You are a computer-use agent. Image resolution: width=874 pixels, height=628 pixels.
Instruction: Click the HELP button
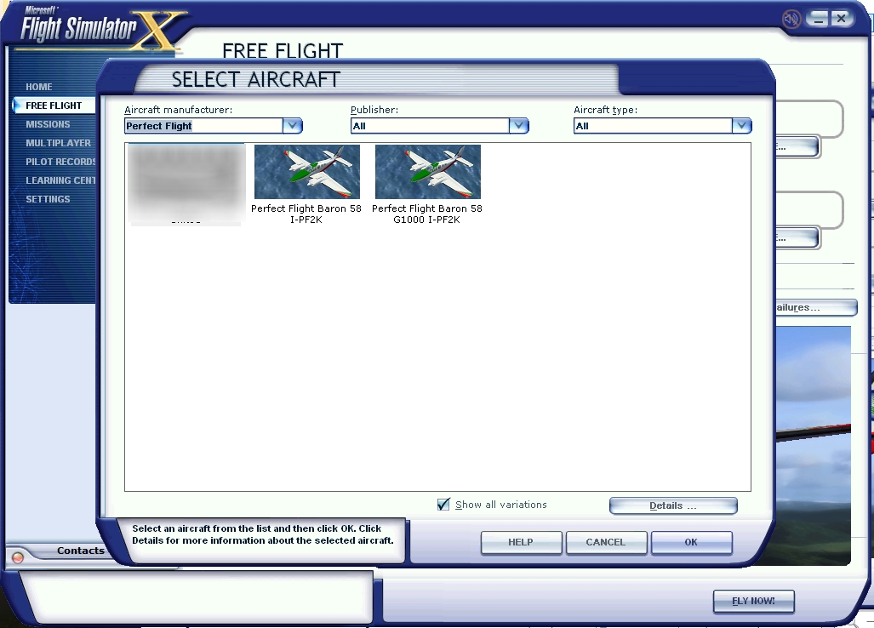tap(521, 542)
